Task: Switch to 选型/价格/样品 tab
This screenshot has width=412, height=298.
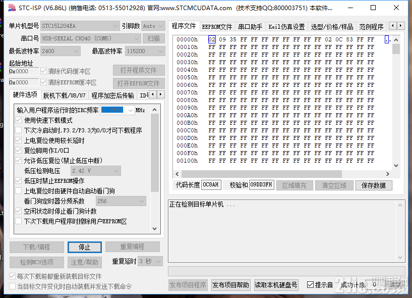Action: 332,27
